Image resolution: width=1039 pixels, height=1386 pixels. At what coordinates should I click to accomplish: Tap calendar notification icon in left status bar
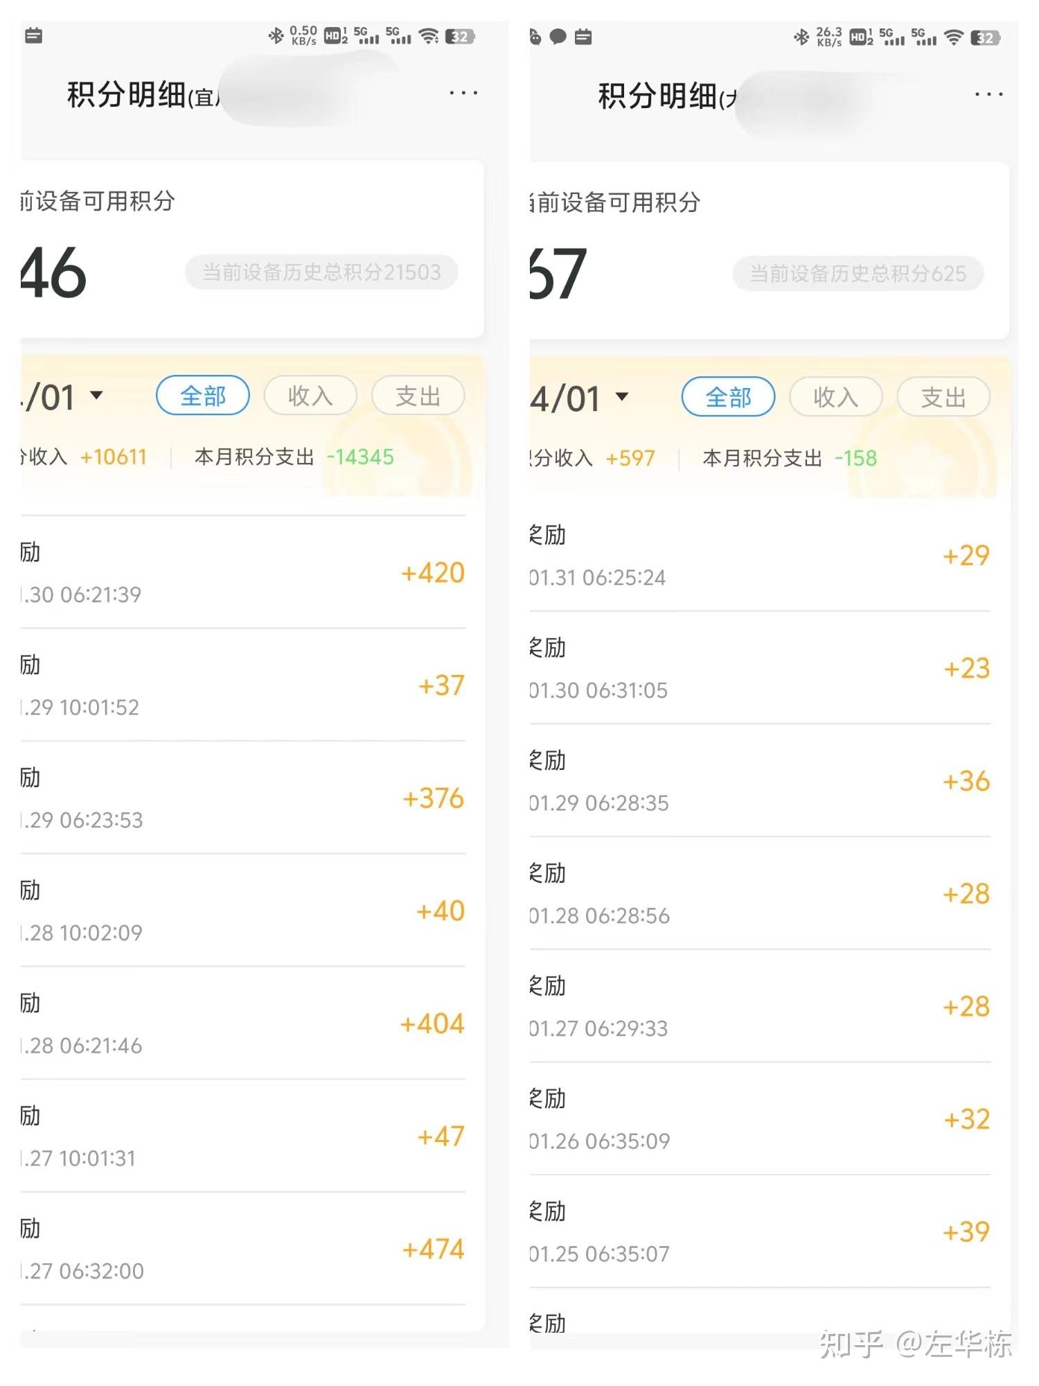pos(33,35)
